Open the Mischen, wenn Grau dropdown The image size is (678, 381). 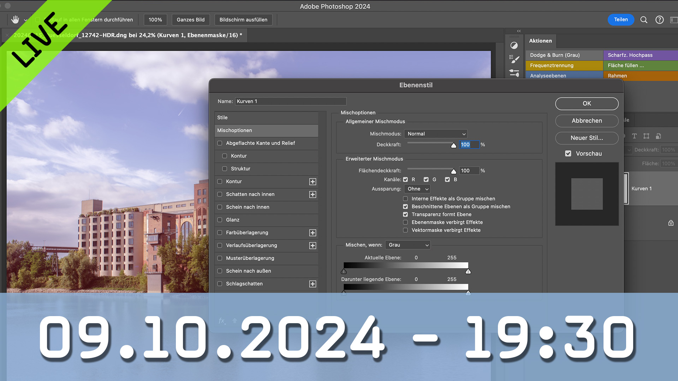(x=408, y=245)
